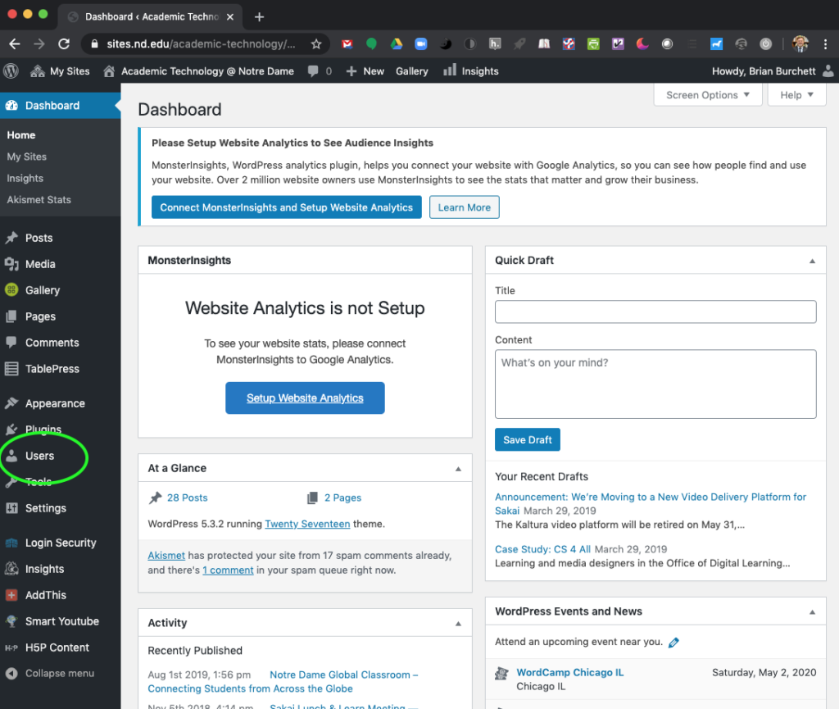This screenshot has width=839, height=709.
Task: Open the comments bubble icon in admin bar
Action: pos(314,71)
